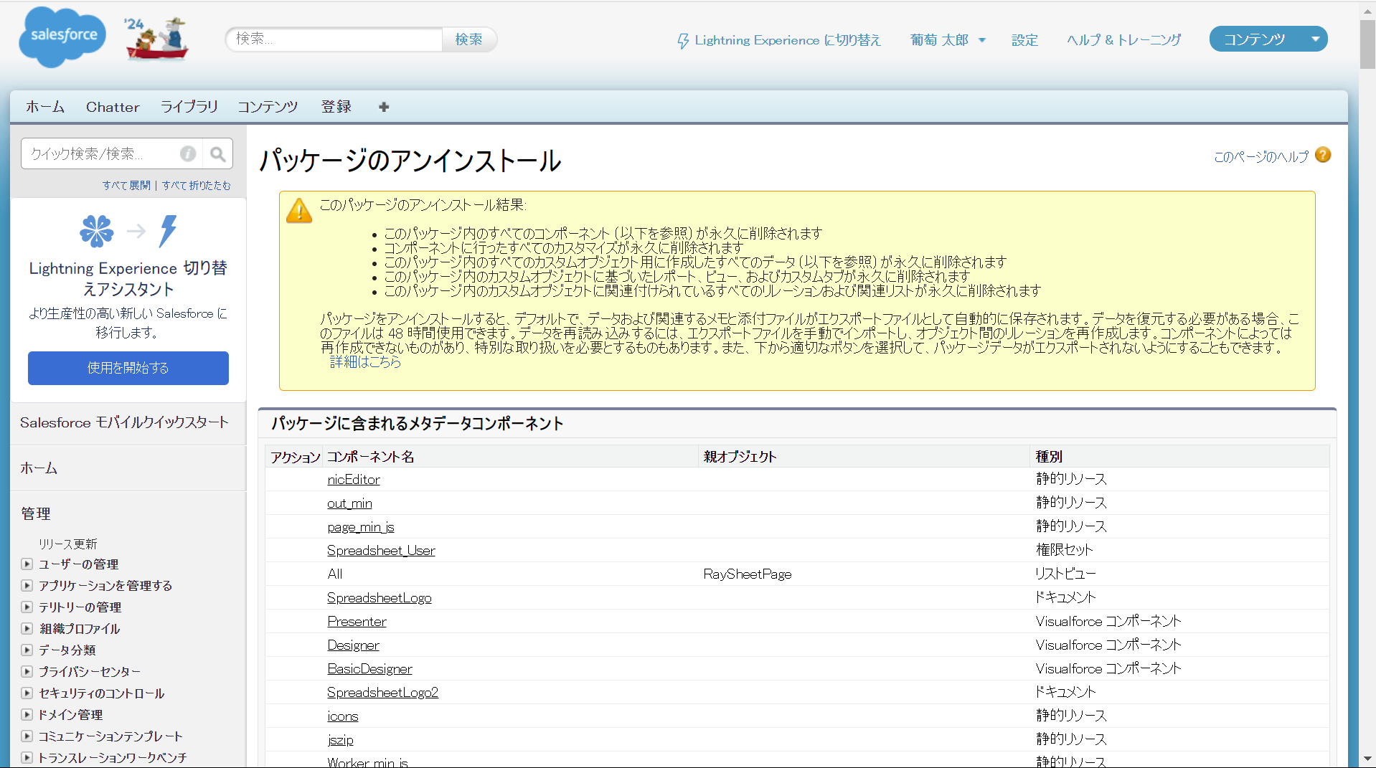Open the jszip static resource link
The image size is (1376, 768).
(340, 740)
